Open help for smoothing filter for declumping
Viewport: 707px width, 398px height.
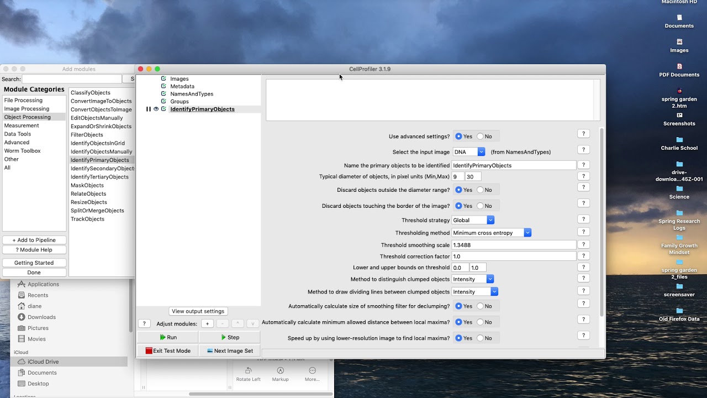coord(583,303)
